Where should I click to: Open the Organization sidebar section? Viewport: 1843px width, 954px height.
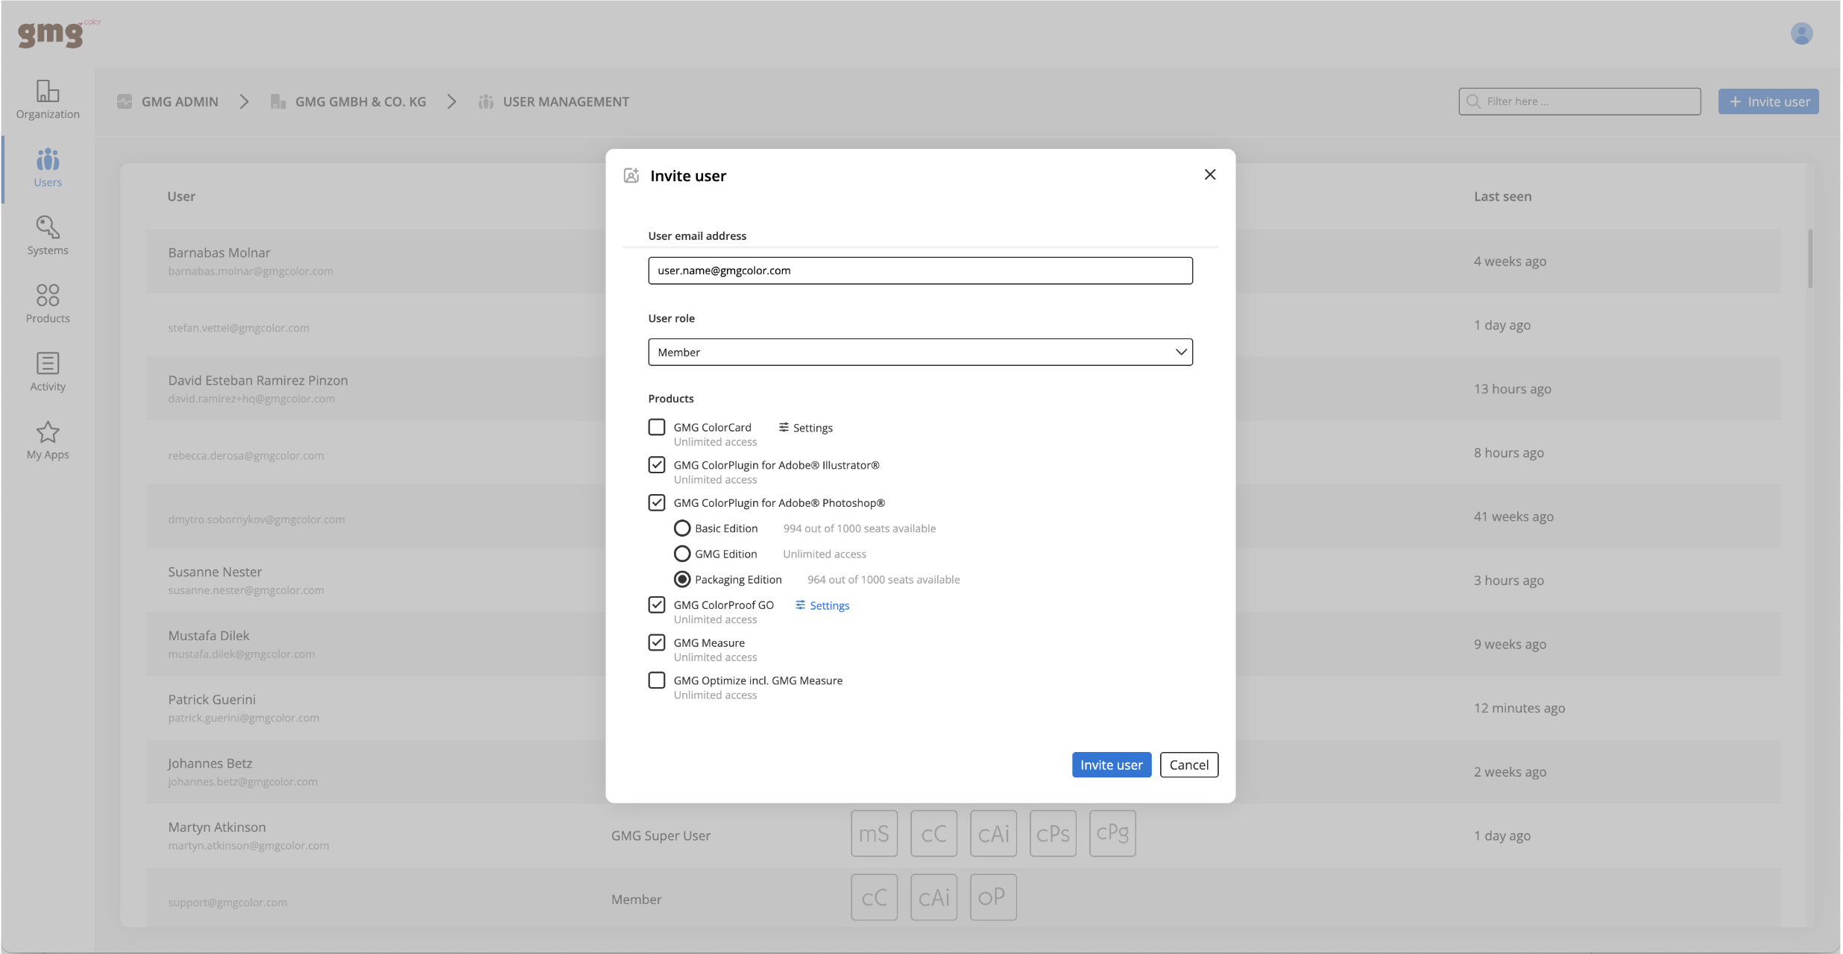tap(48, 100)
